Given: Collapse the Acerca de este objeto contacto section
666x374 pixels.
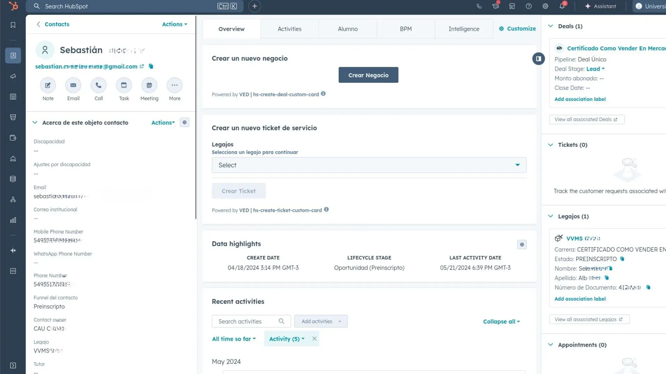Looking at the screenshot, I should click(35, 122).
